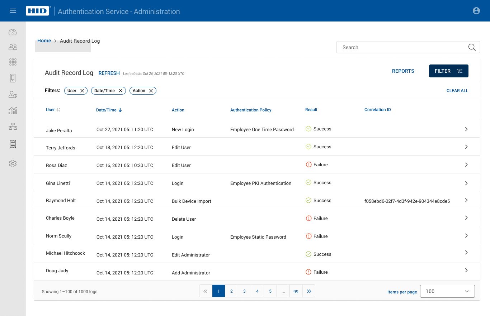This screenshot has height=316, width=490.
Task: Open the applications grid sidebar icon
Action: point(13,62)
